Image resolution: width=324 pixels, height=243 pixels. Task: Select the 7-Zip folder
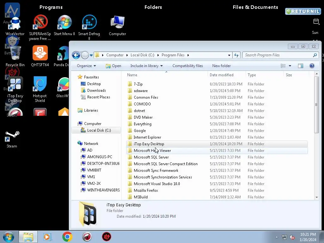click(217, 84)
